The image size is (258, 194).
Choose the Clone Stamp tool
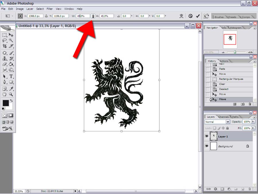4,59
